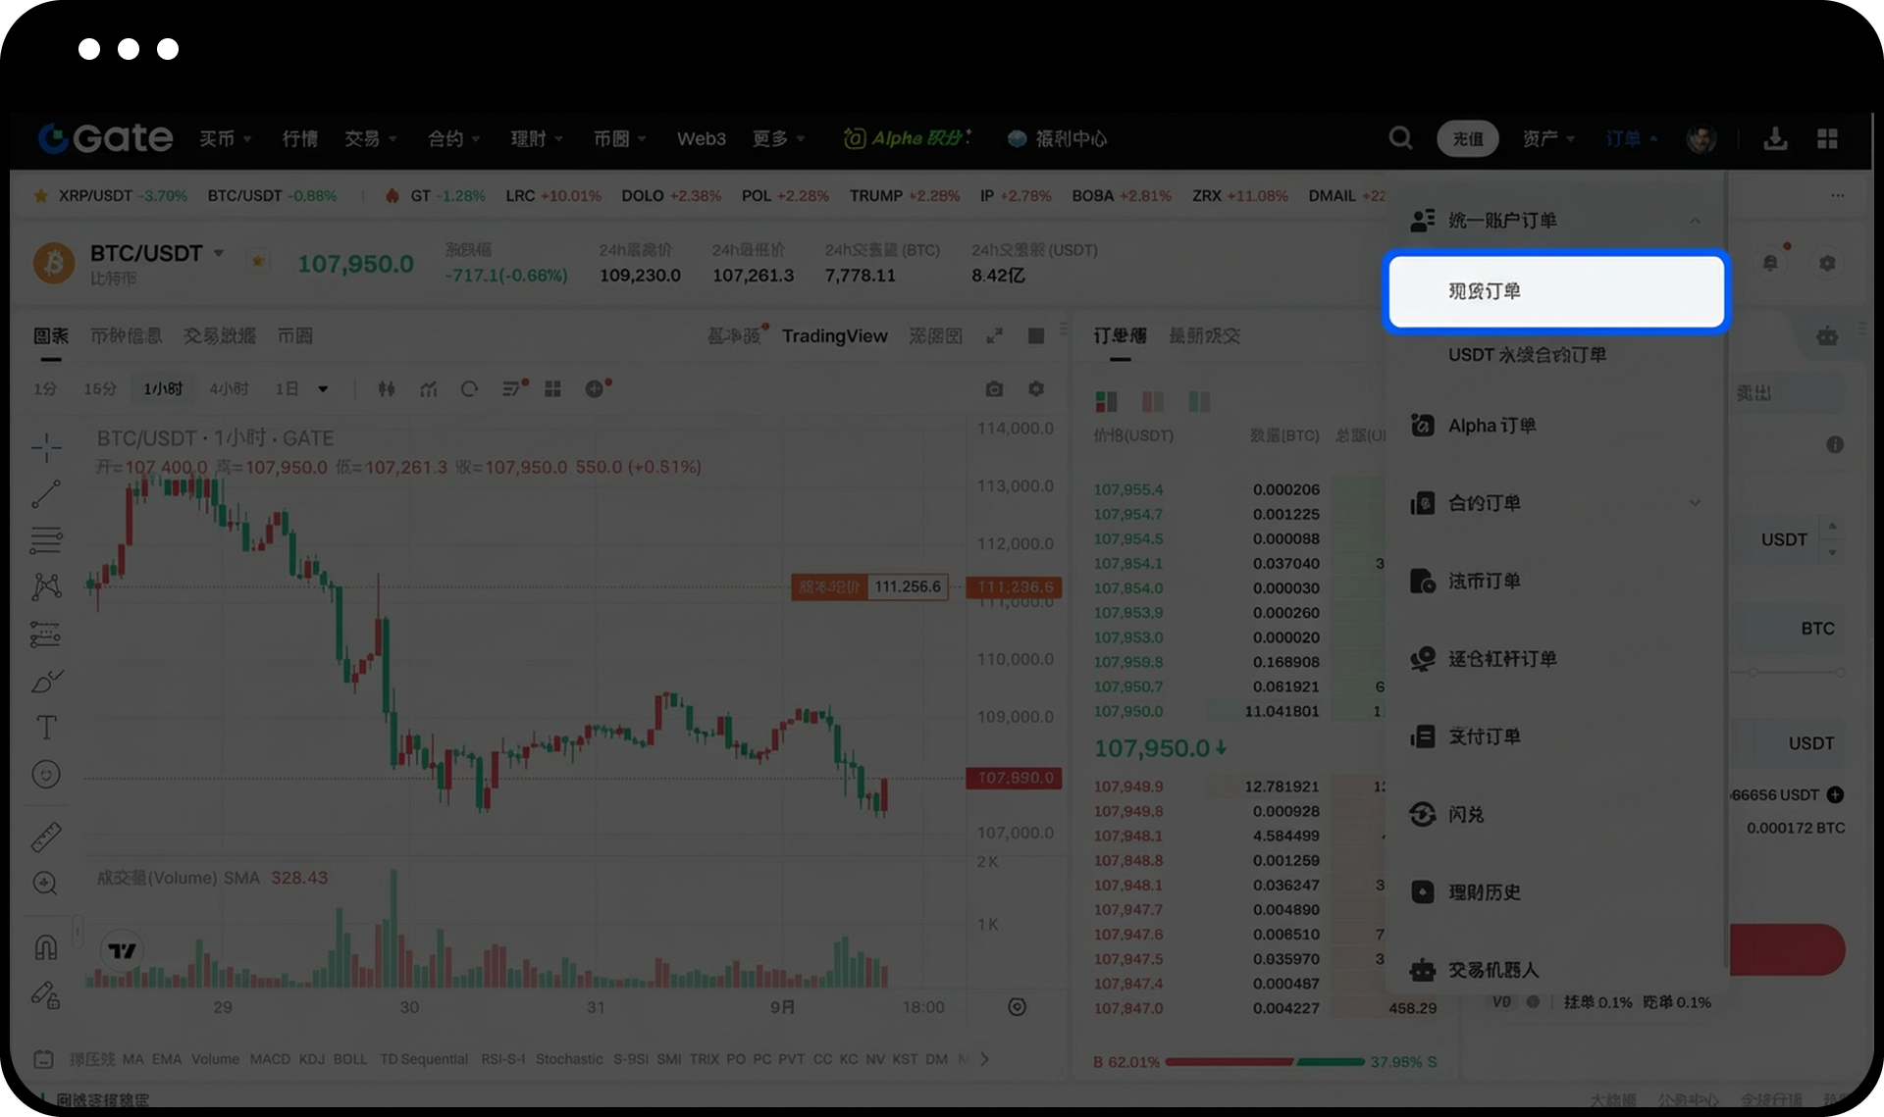Toggle BTC/USDT favorite star
Image resolution: width=1884 pixels, height=1117 pixels.
[257, 261]
